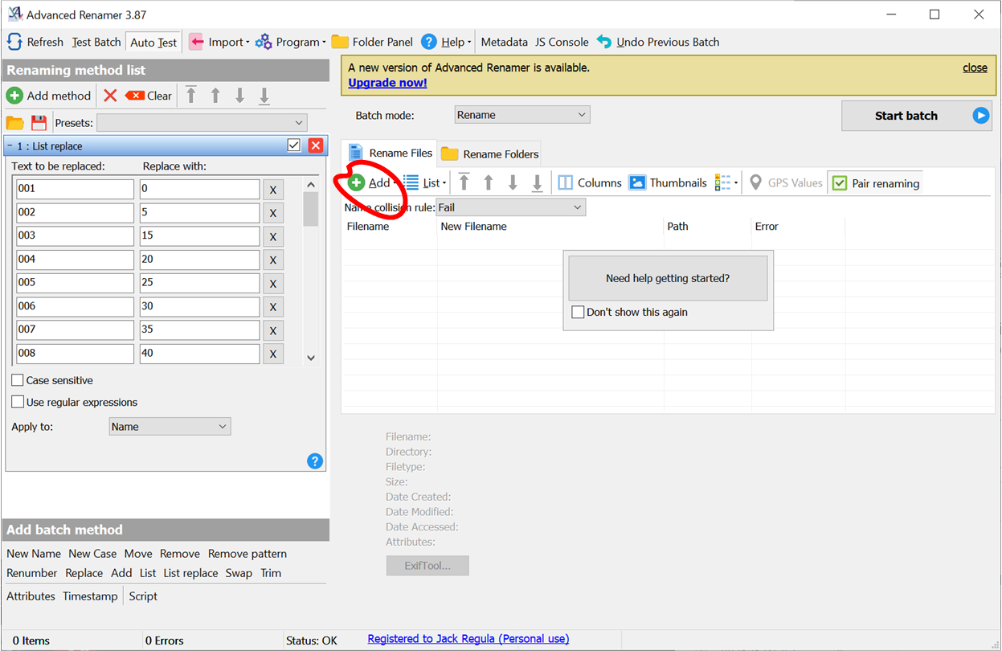Click Need help getting started button
The width and height of the screenshot is (1002, 651).
coord(668,278)
